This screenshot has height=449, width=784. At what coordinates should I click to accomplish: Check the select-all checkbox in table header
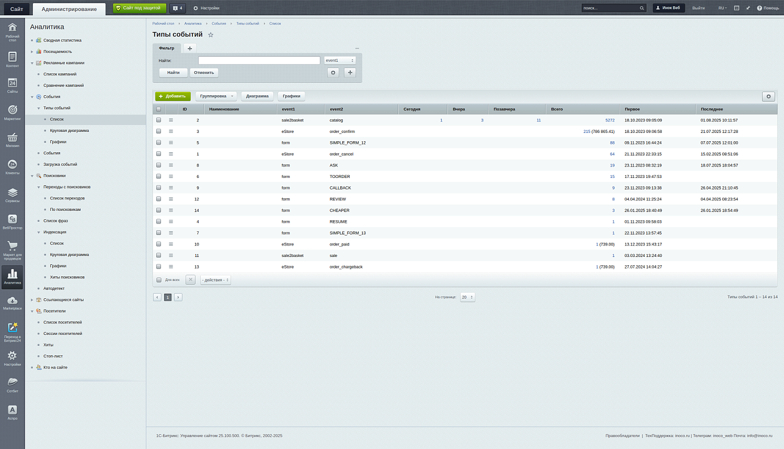coord(159,109)
